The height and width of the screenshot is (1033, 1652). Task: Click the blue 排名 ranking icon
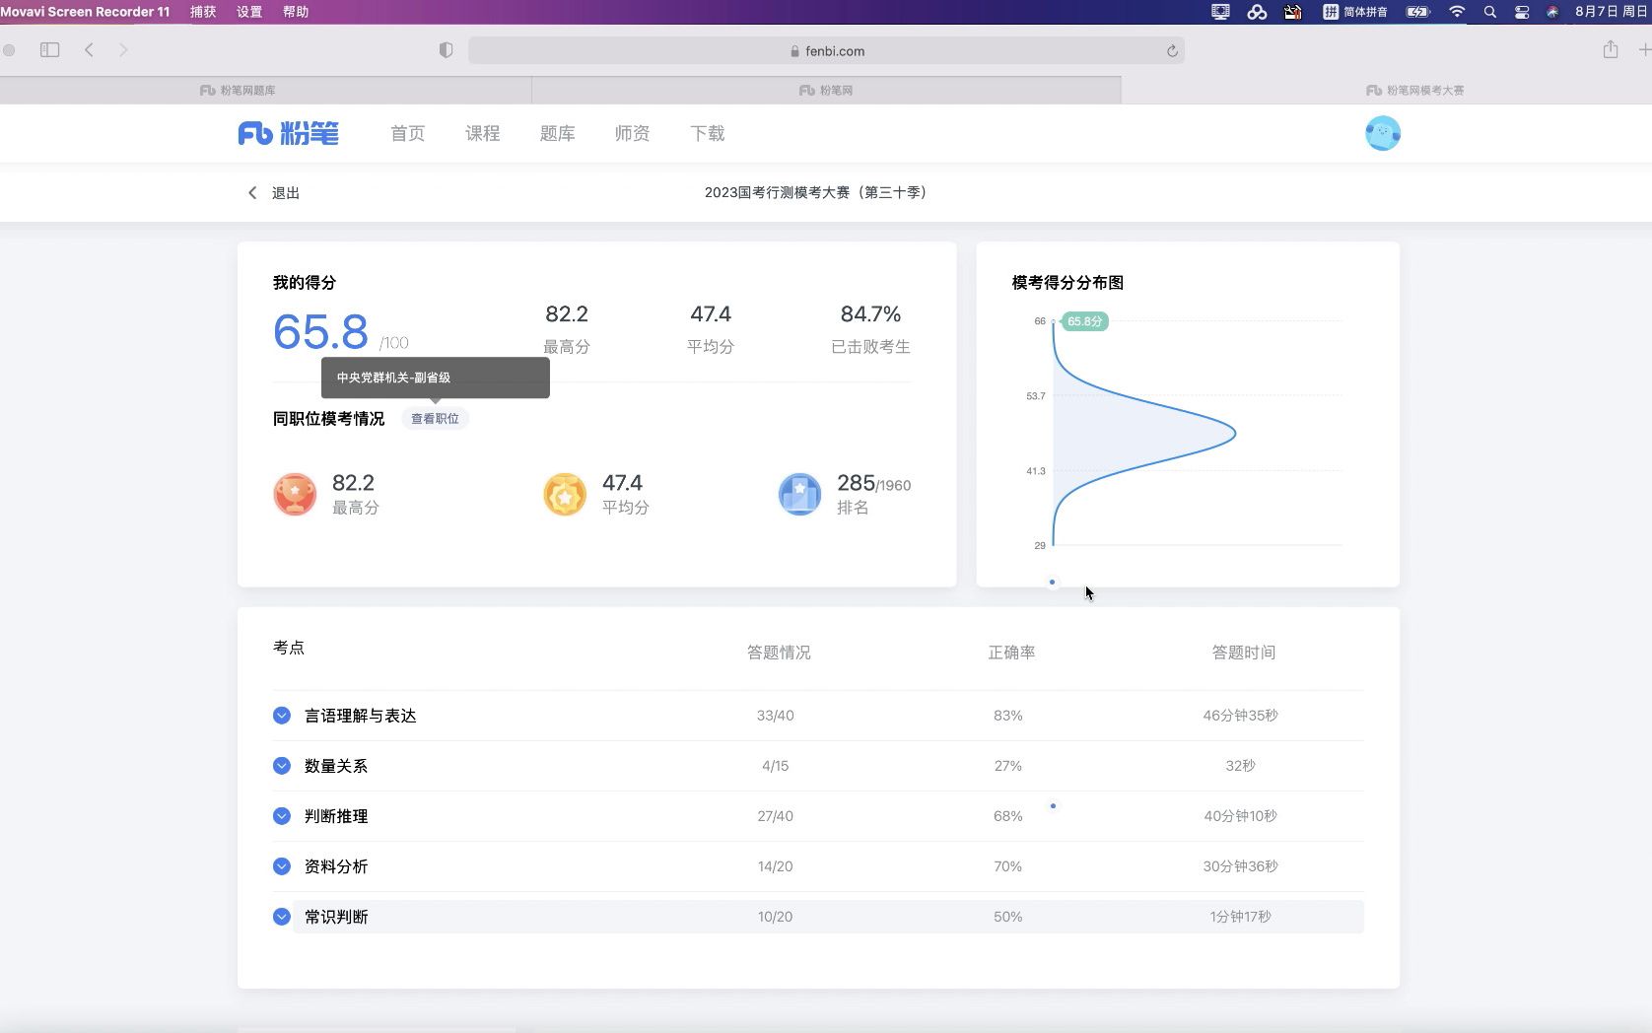point(799,494)
